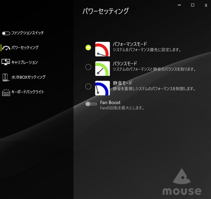211x199 pixels.
Task: Click the green balance mode gauge icon
Action: pyautogui.click(x=102, y=69)
